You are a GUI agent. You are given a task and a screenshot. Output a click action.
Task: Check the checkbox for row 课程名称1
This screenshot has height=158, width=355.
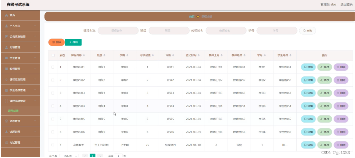tap(53, 67)
